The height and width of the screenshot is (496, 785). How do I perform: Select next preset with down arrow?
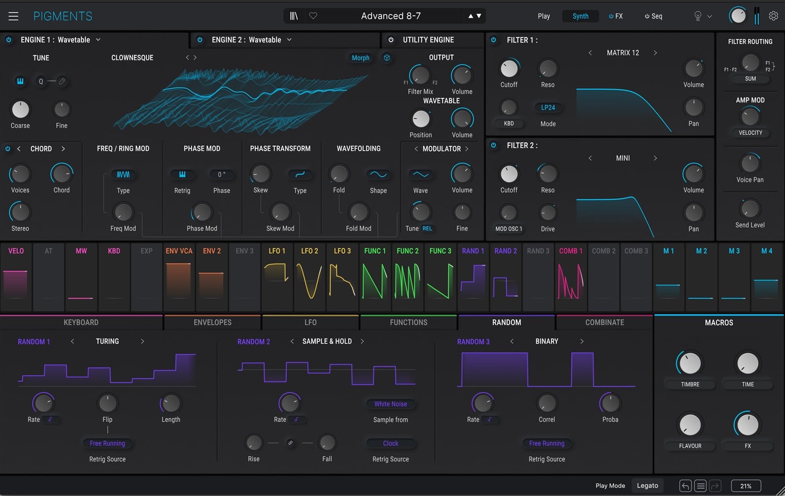click(479, 16)
